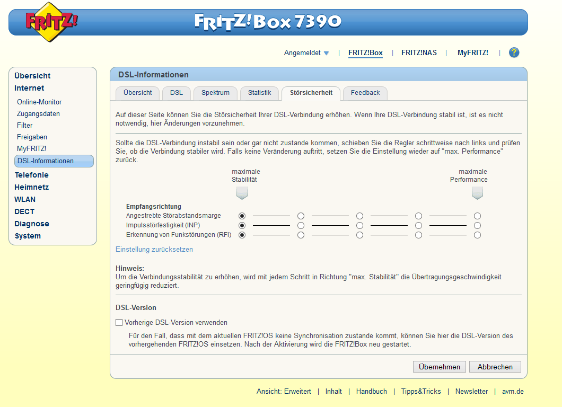This screenshot has width=562, height=407.
Task: Click Ansicht: Erweitert footer link
Action: pyautogui.click(x=284, y=392)
